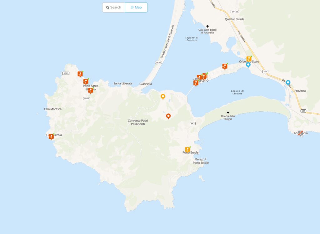Click the Borgo di Porto Ercole label

click(x=201, y=161)
